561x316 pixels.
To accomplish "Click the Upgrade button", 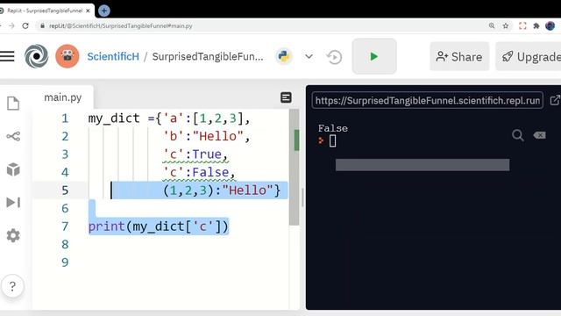I will tap(529, 56).
